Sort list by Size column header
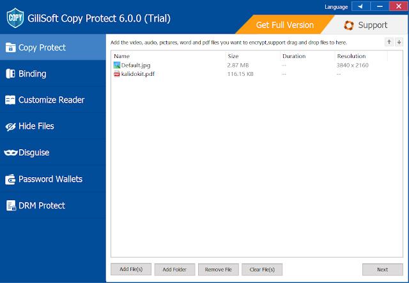409x283 pixels. (x=253, y=56)
